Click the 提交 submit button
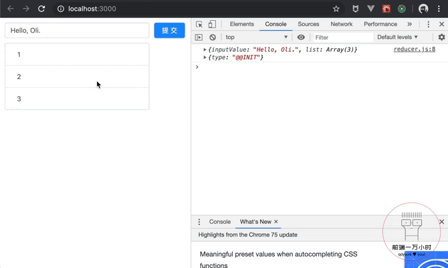The width and height of the screenshot is (448, 268). pos(169,30)
